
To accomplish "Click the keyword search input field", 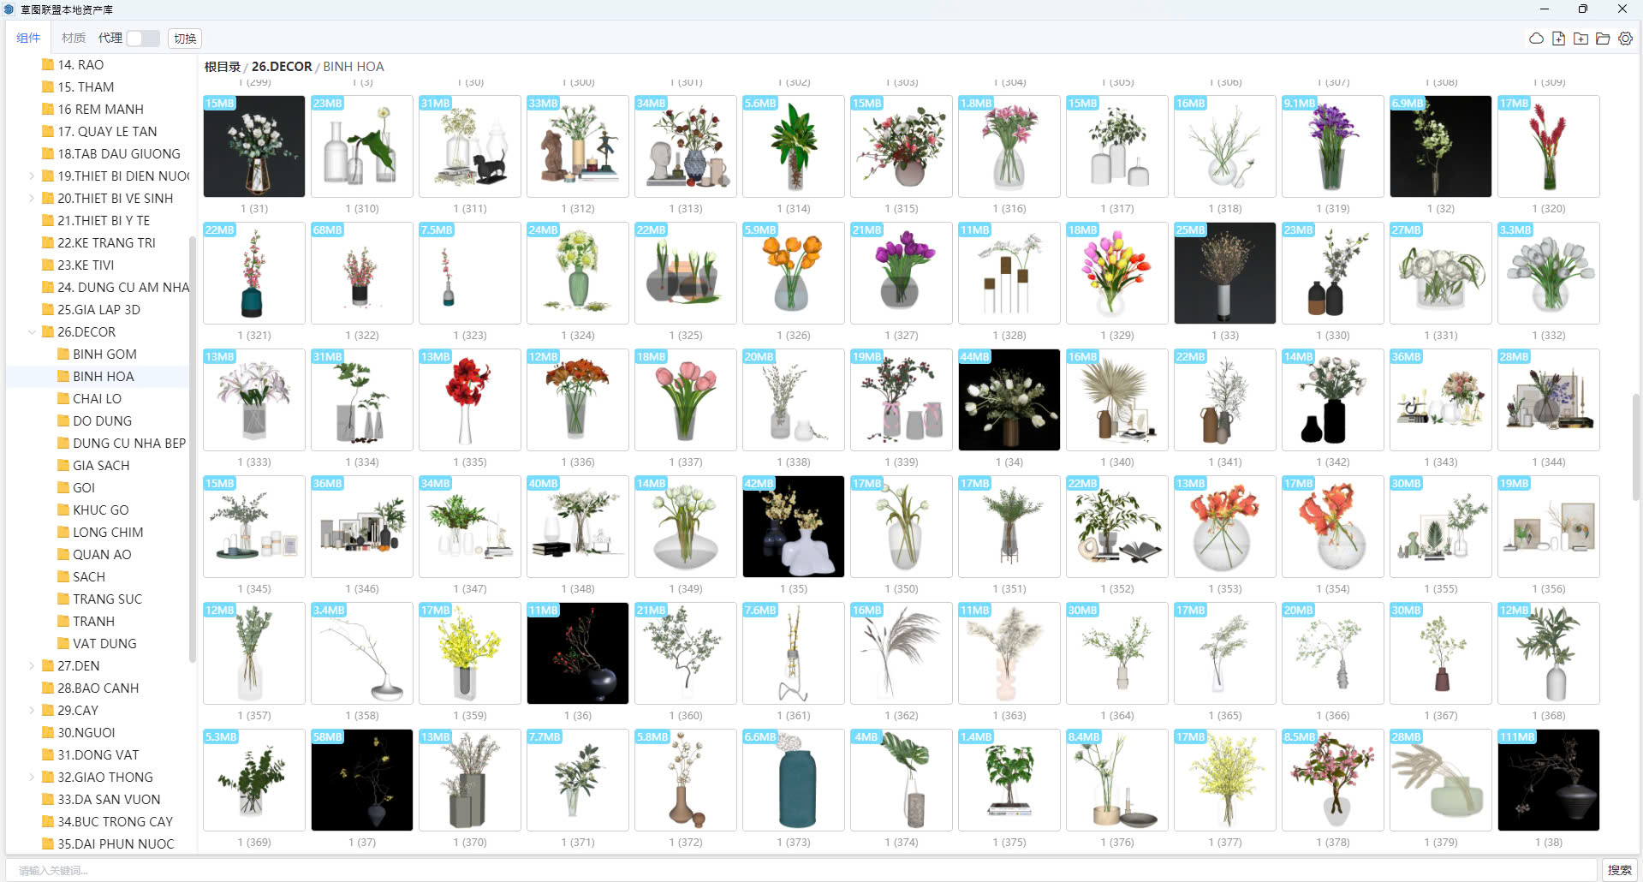I will point(805,870).
